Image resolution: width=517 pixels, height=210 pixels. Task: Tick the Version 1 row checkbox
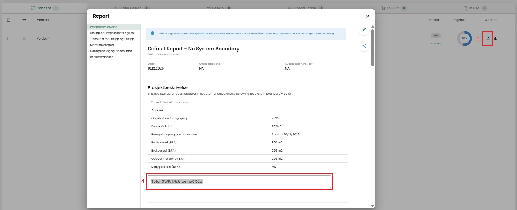coord(8,39)
